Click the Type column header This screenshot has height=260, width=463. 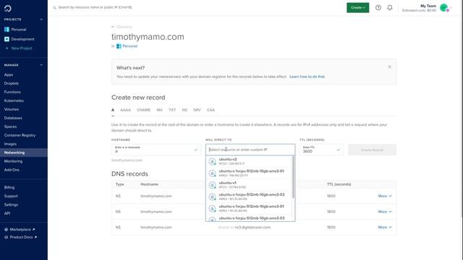point(119,184)
